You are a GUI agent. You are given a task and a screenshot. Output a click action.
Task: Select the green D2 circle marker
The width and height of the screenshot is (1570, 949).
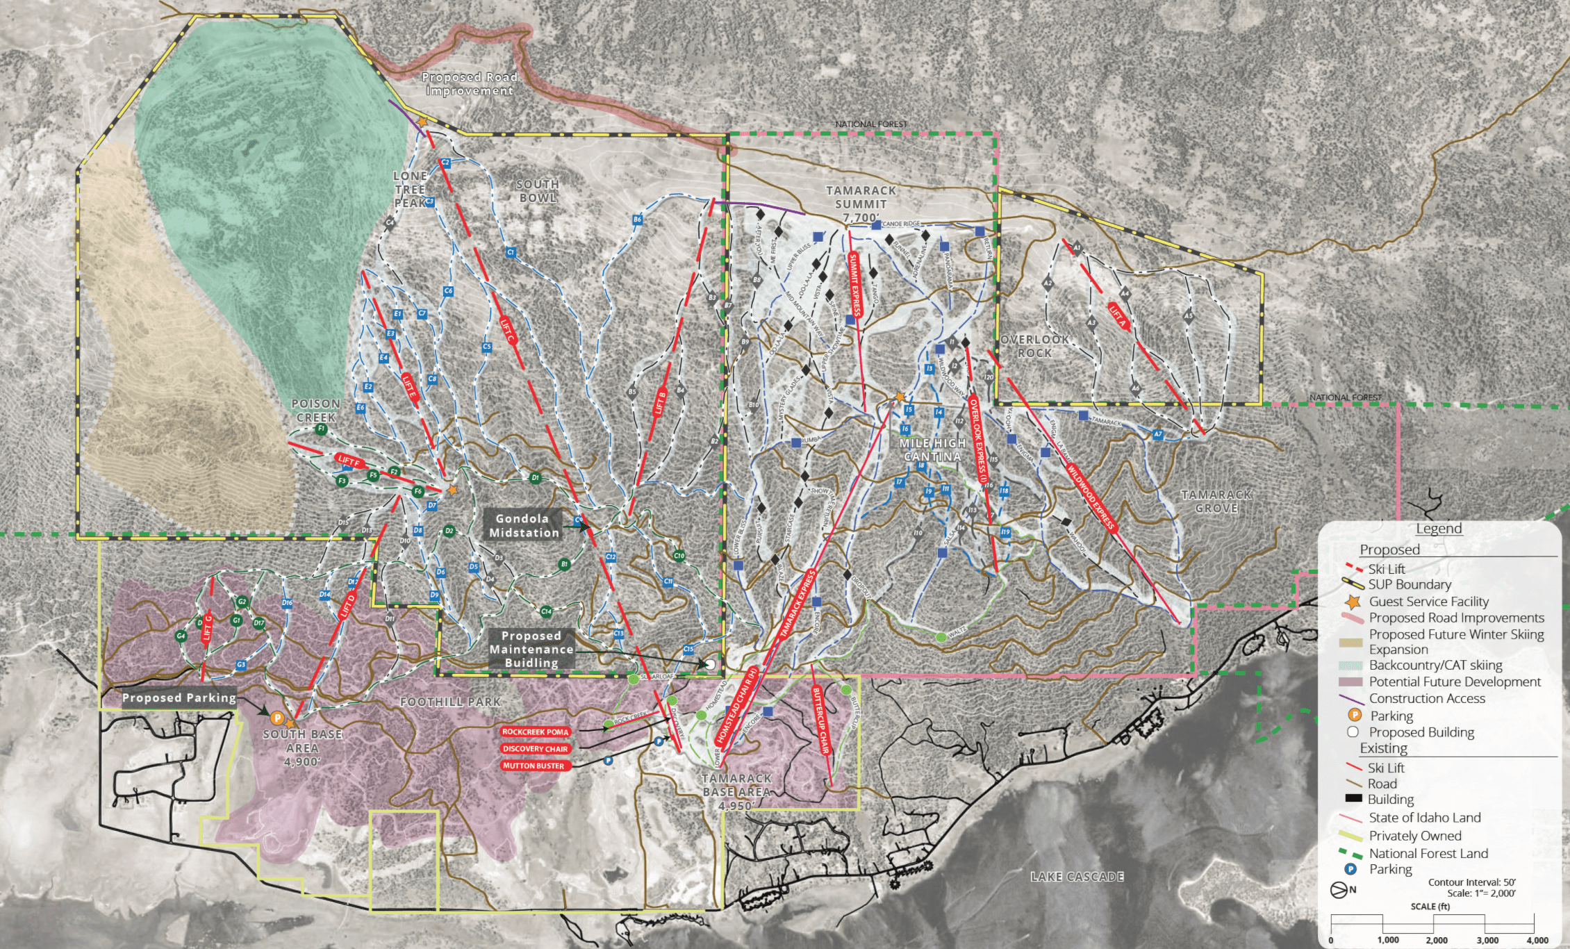pyautogui.click(x=449, y=531)
